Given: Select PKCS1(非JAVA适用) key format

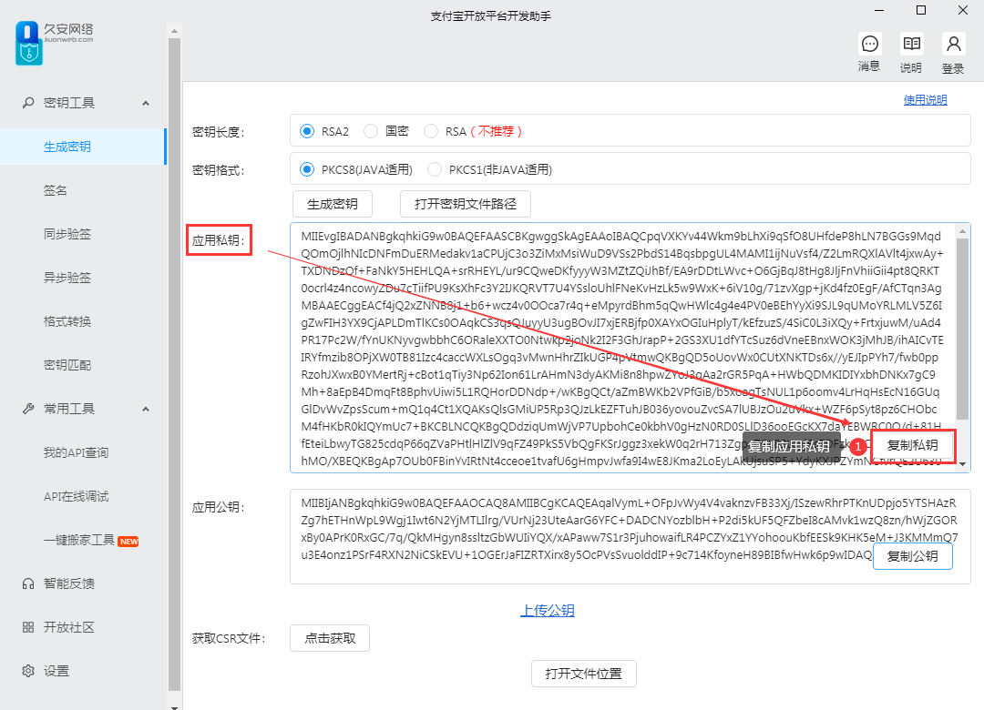Looking at the screenshot, I should pyautogui.click(x=435, y=169).
